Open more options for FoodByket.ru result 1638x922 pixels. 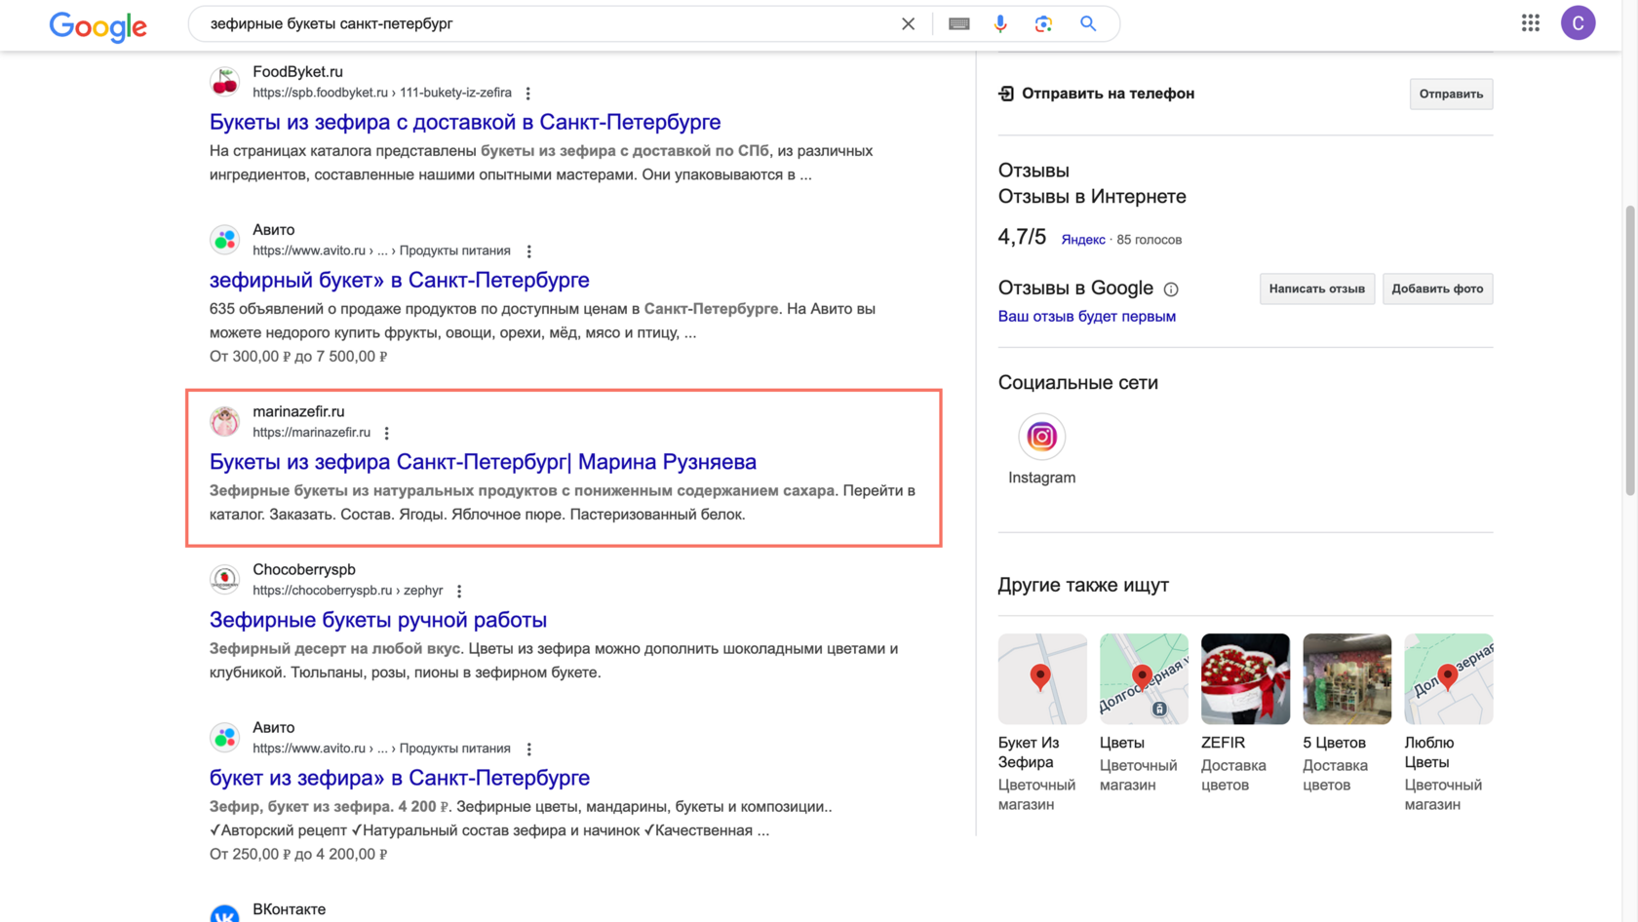tap(528, 94)
